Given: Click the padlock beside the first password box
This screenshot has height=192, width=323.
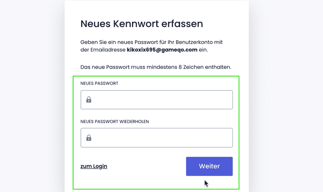Looking at the screenshot, I should pos(89,100).
